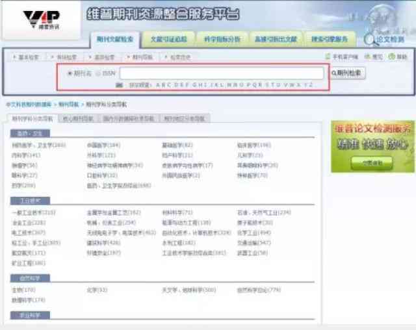Open the 石油、天然气工业 category

click(265, 212)
